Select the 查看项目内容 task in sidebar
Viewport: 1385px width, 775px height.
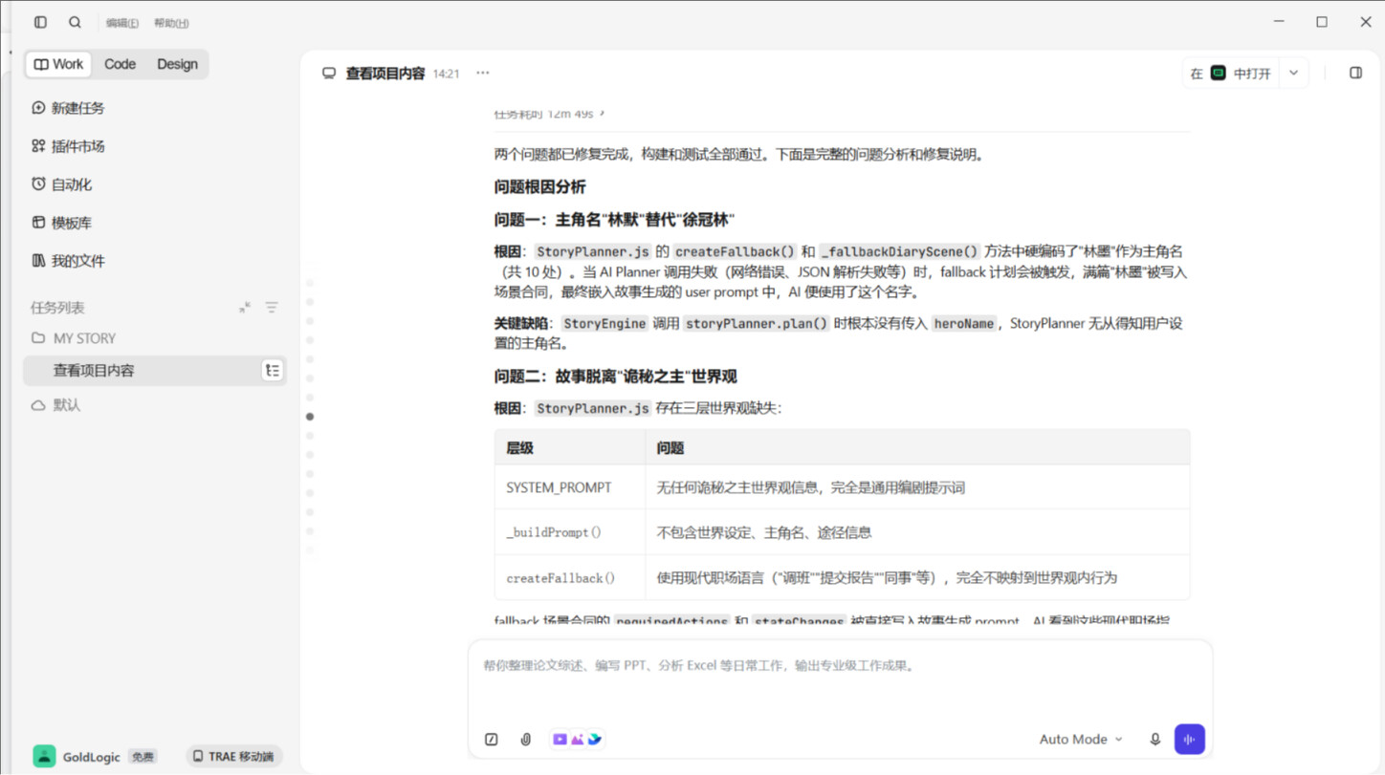coord(155,371)
